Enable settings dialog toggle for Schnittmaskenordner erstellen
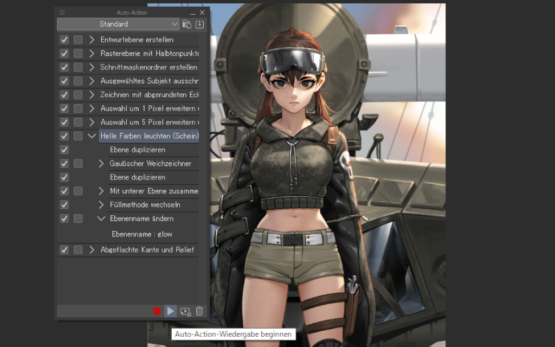The width and height of the screenshot is (555, 347). [78, 67]
